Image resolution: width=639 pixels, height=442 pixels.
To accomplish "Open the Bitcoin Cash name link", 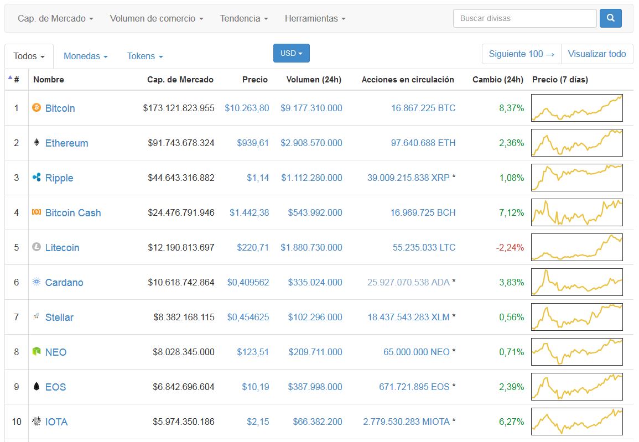I will click(73, 212).
